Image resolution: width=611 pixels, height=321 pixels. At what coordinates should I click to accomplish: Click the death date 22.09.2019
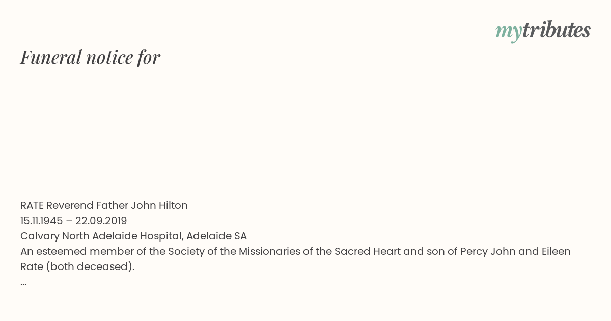click(101, 221)
